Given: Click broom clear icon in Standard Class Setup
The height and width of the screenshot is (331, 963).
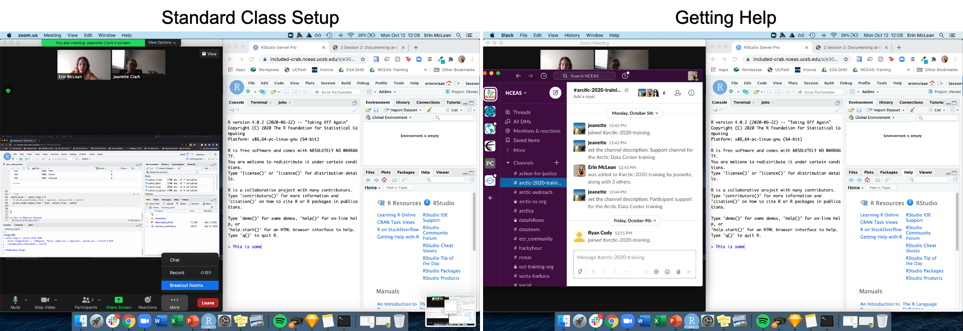Looking at the screenshot, I should (429, 110).
